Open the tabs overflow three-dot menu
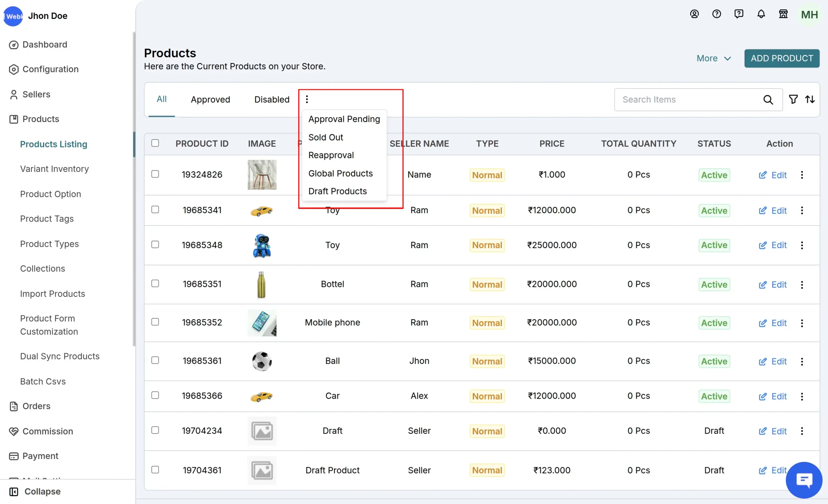The image size is (828, 504). coord(307,99)
